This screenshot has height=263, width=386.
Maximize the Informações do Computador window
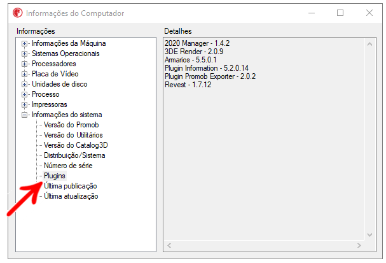coord(340,13)
